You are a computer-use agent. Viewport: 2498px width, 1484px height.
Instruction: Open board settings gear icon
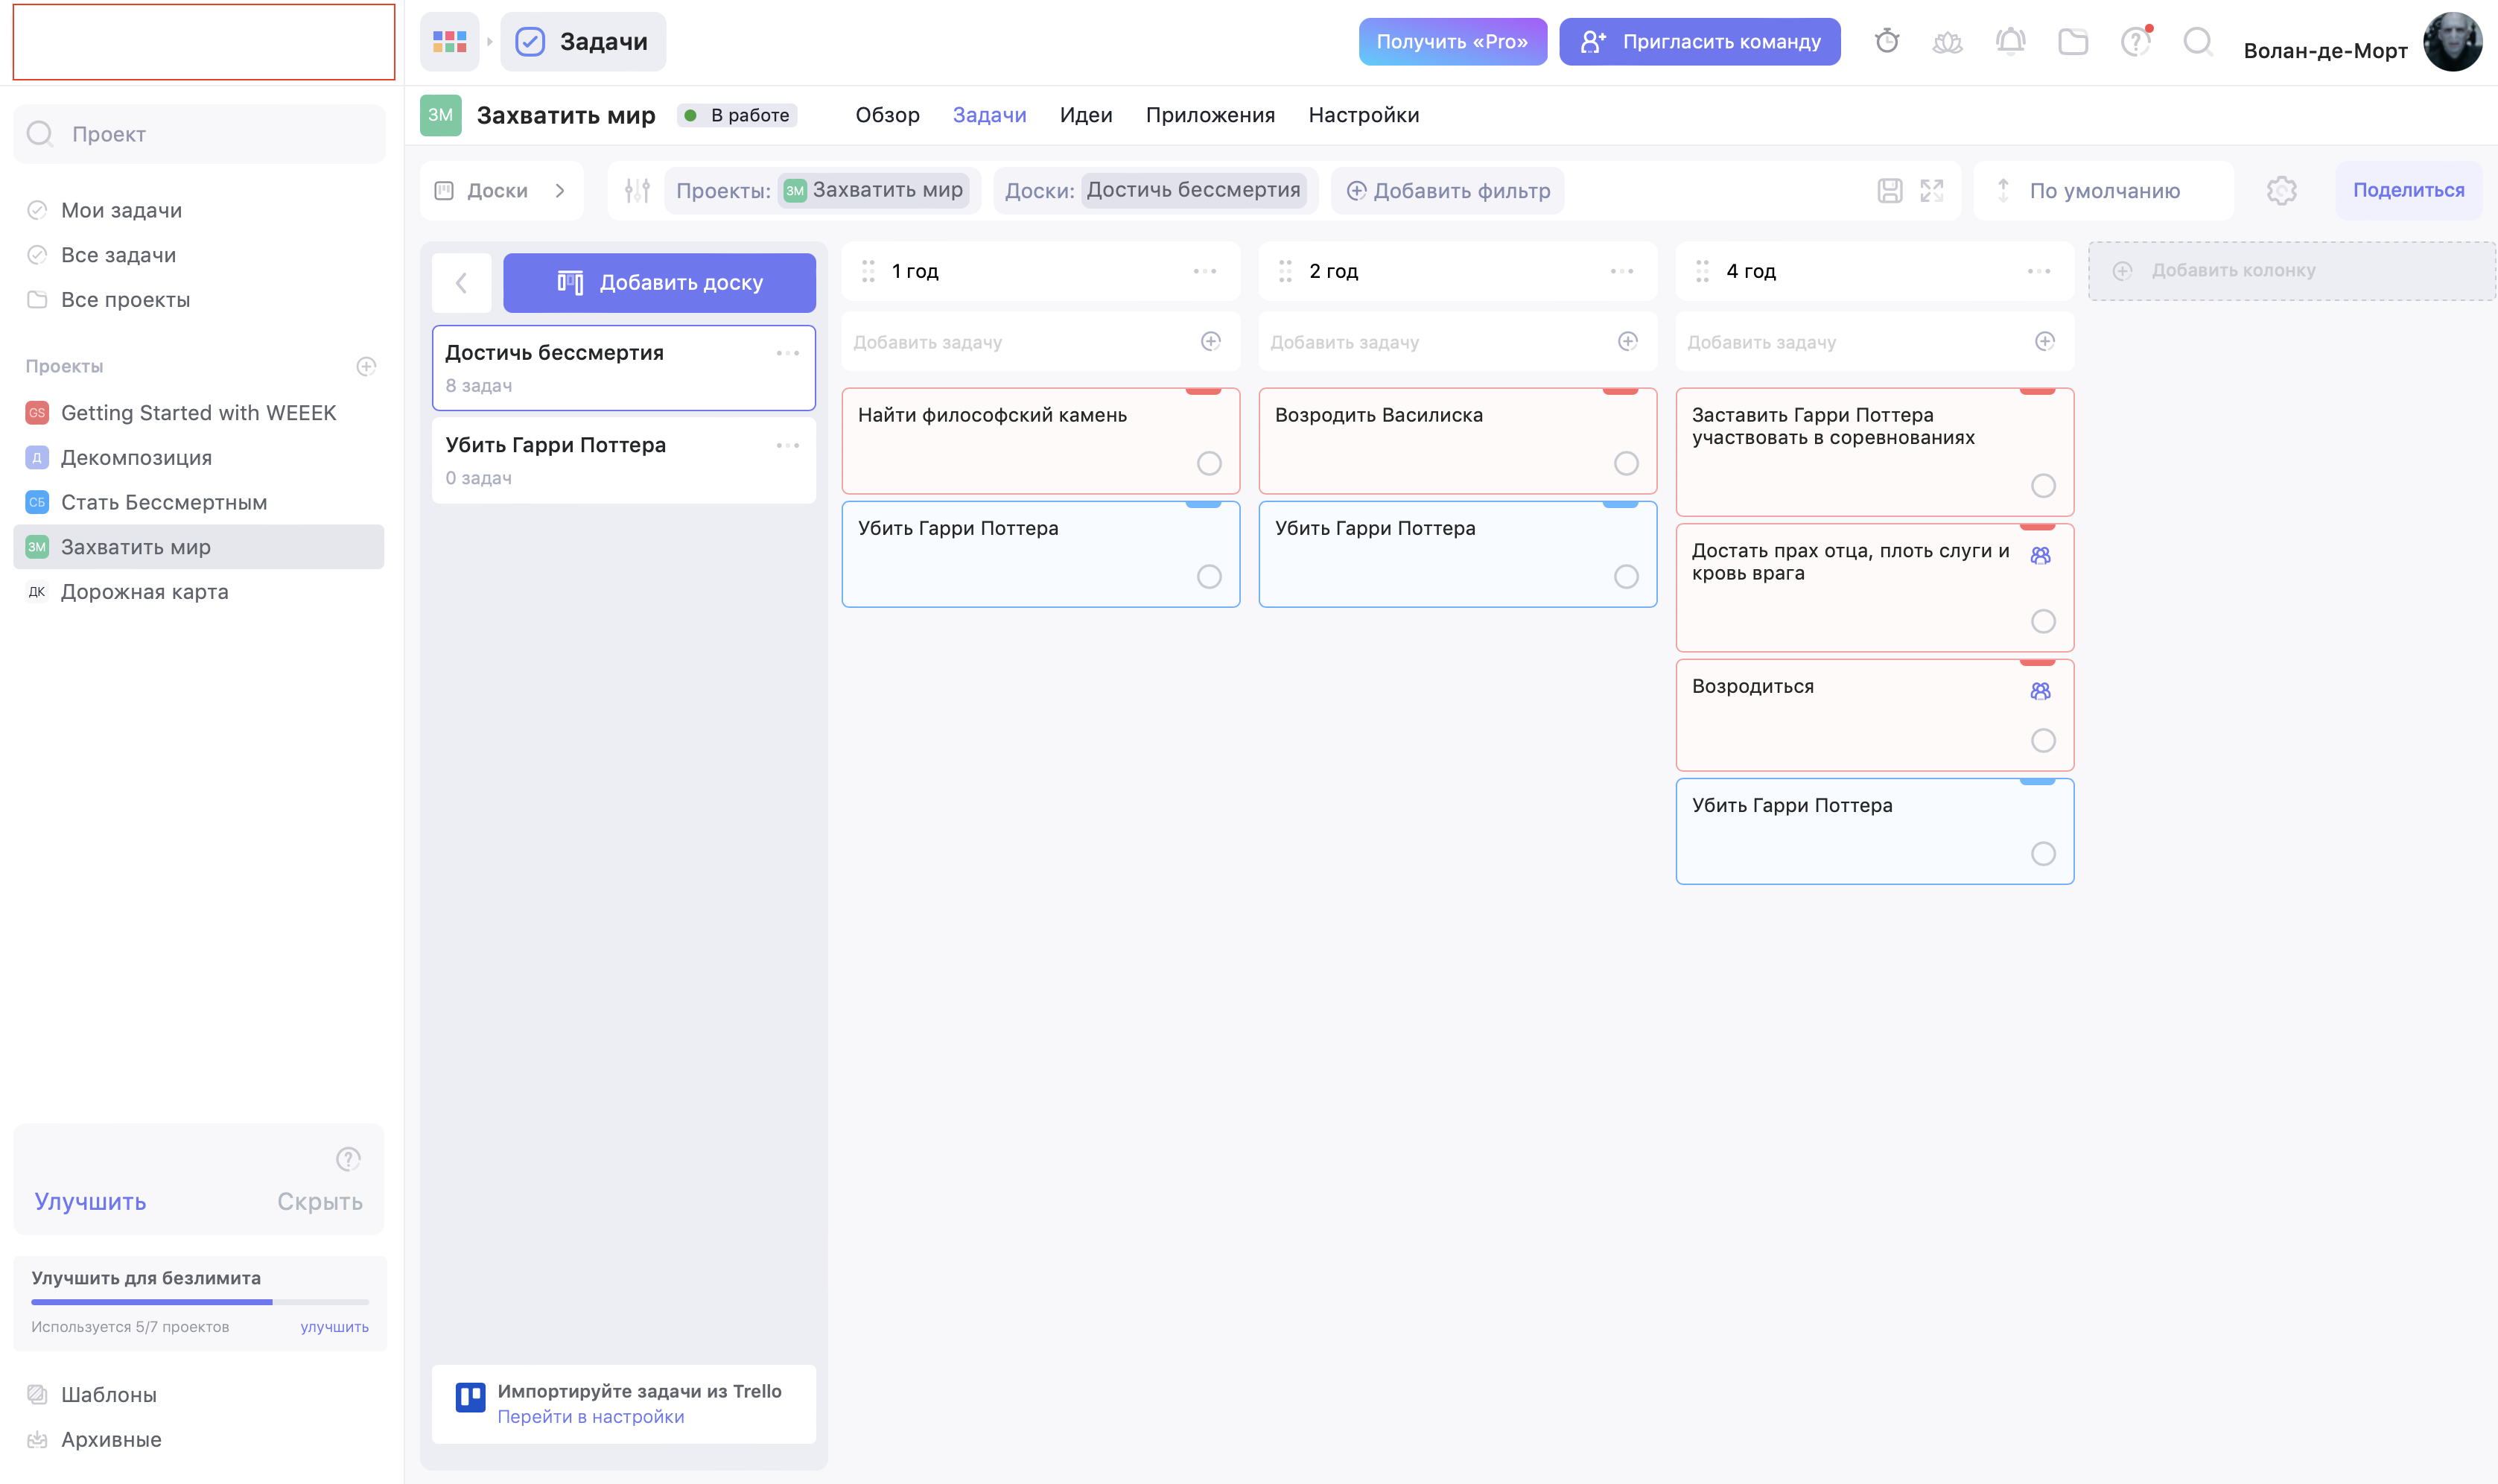tap(2281, 190)
